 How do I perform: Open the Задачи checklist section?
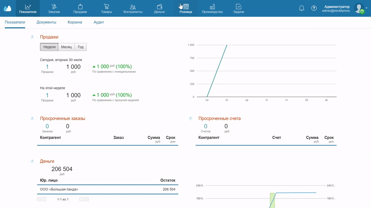238,8
